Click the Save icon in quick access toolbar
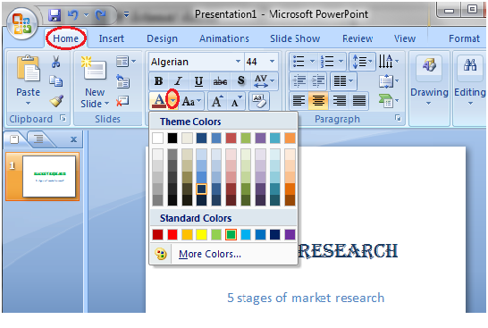Viewport: 488px width, 328px height. tap(55, 14)
